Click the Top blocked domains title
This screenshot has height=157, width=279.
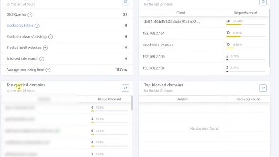163,85
